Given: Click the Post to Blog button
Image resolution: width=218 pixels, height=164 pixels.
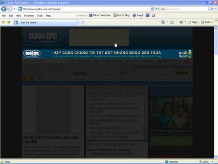Looking at the screenshot, I should (121, 15).
